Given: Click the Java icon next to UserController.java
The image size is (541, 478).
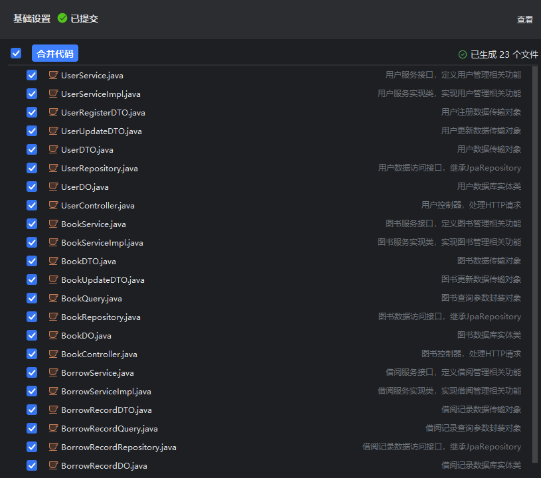Looking at the screenshot, I should [53, 205].
